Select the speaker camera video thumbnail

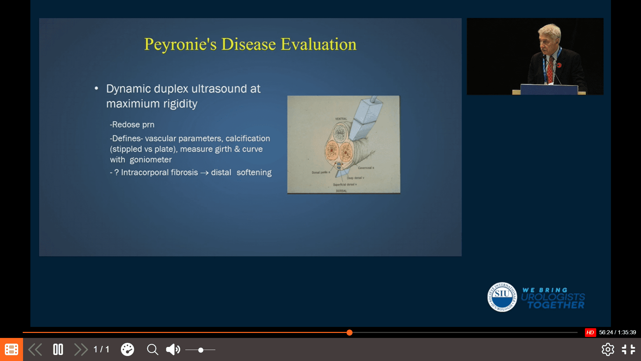(535, 56)
